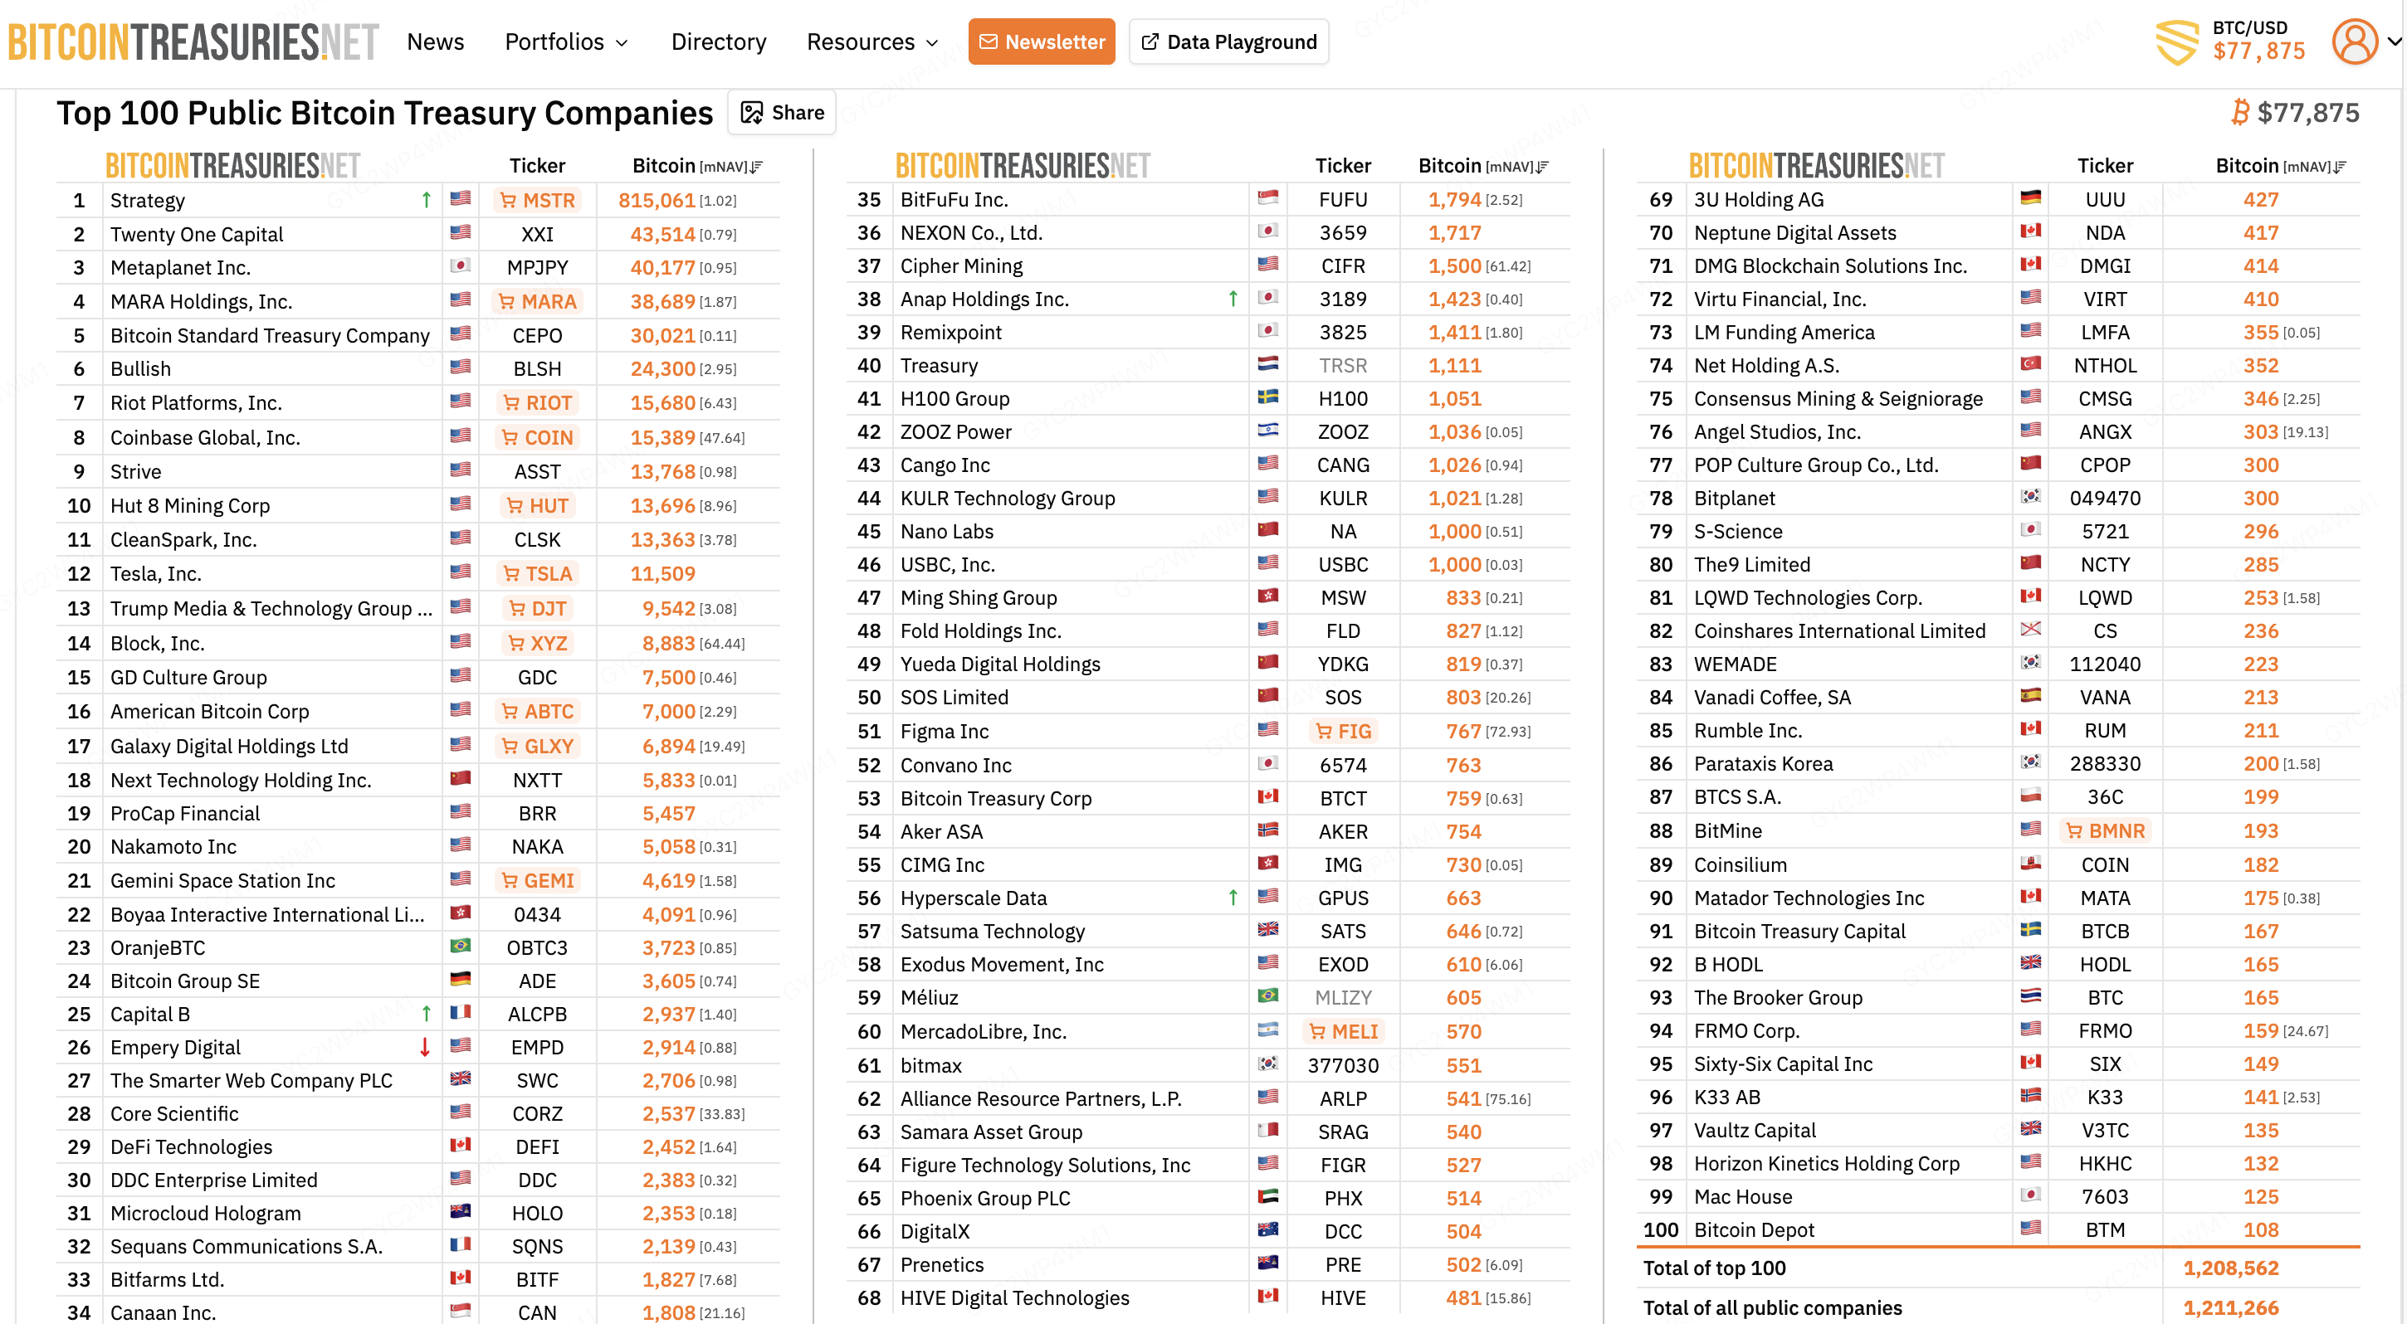The width and height of the screenshot is (2407, 1324).
Task: Expand the Resources dropdown menu
Action: (x=871, y=42)
